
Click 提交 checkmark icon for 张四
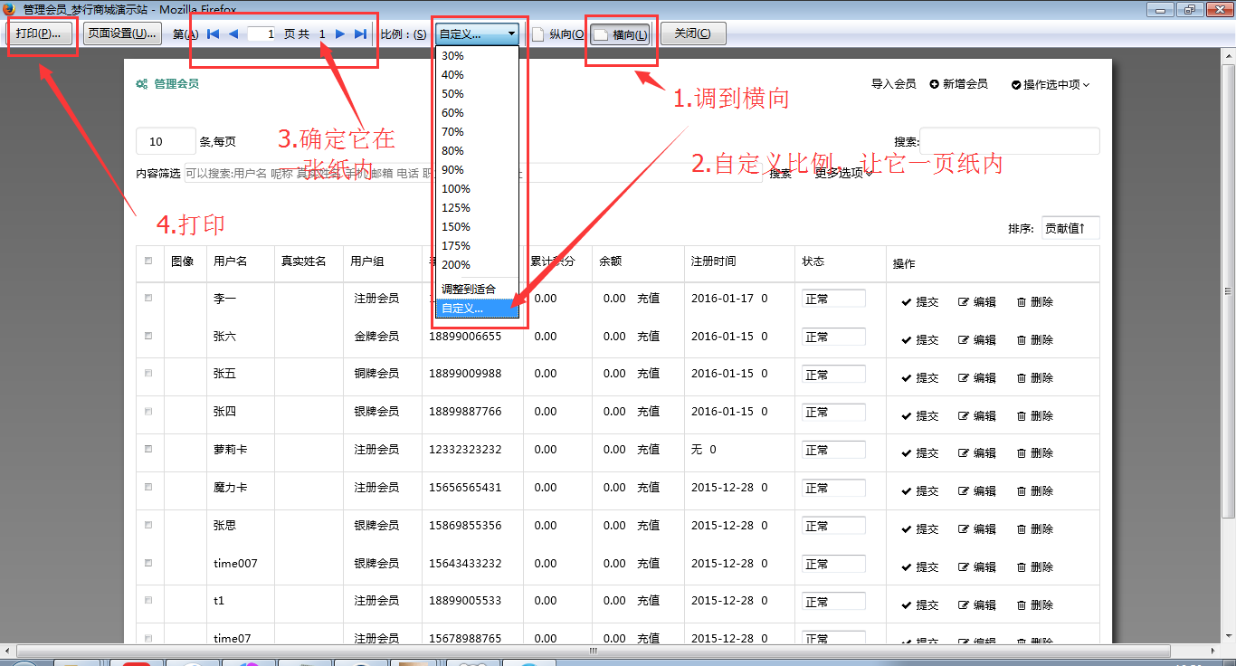point(906,416)
